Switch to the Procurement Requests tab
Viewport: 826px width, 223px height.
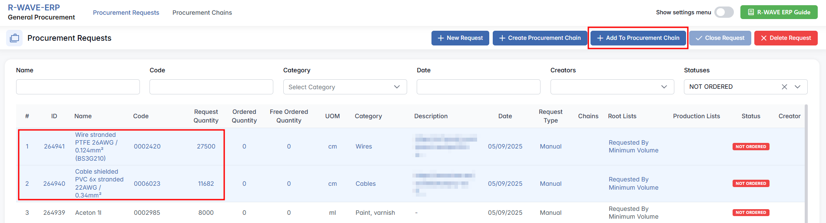(x=126, y=13)
